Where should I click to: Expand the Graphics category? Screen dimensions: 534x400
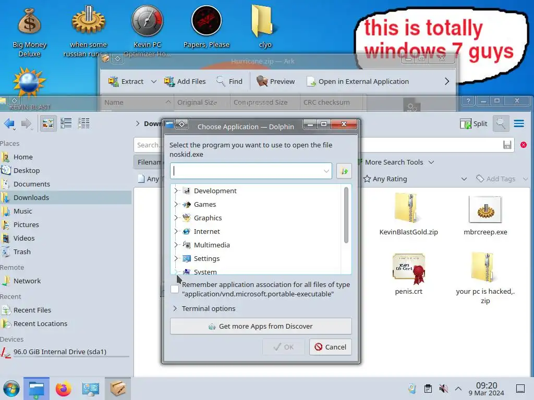[176, 218]
